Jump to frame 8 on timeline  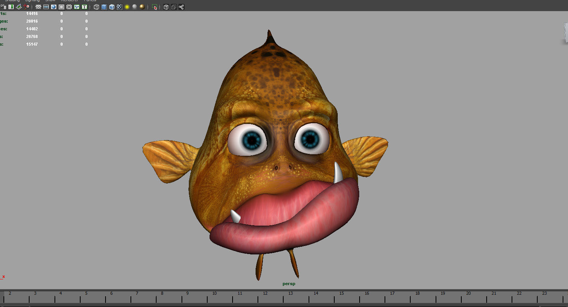(x=162, y=294)
